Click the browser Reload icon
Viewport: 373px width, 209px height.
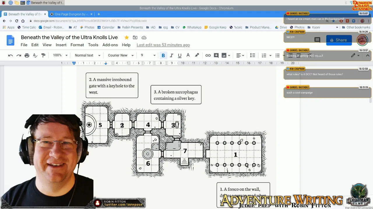[17, 21]
